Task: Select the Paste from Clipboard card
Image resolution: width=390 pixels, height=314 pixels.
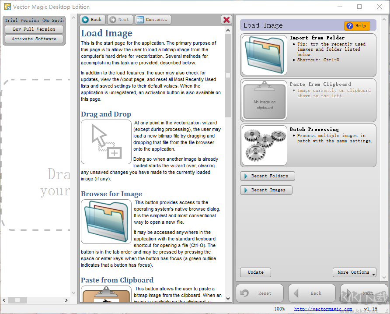Action: point(308,100)
